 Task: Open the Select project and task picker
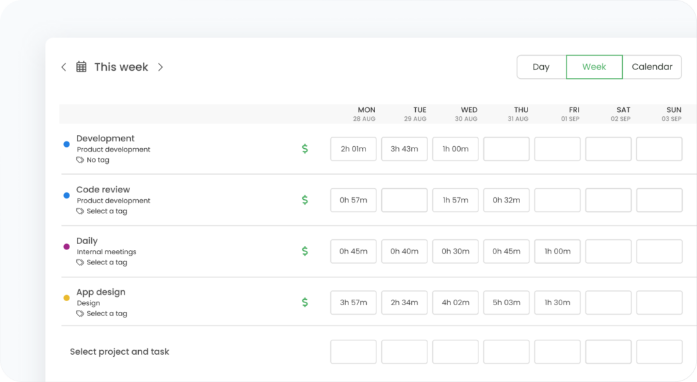[120, 351]
